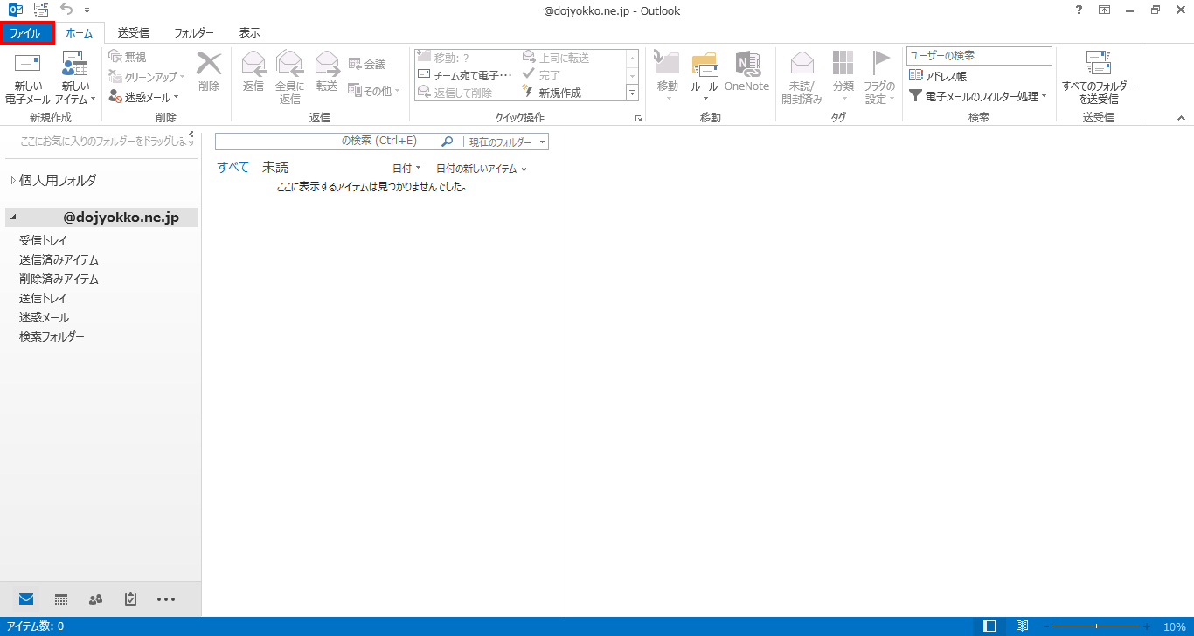Open the ファイル tab

click(27, 33)
